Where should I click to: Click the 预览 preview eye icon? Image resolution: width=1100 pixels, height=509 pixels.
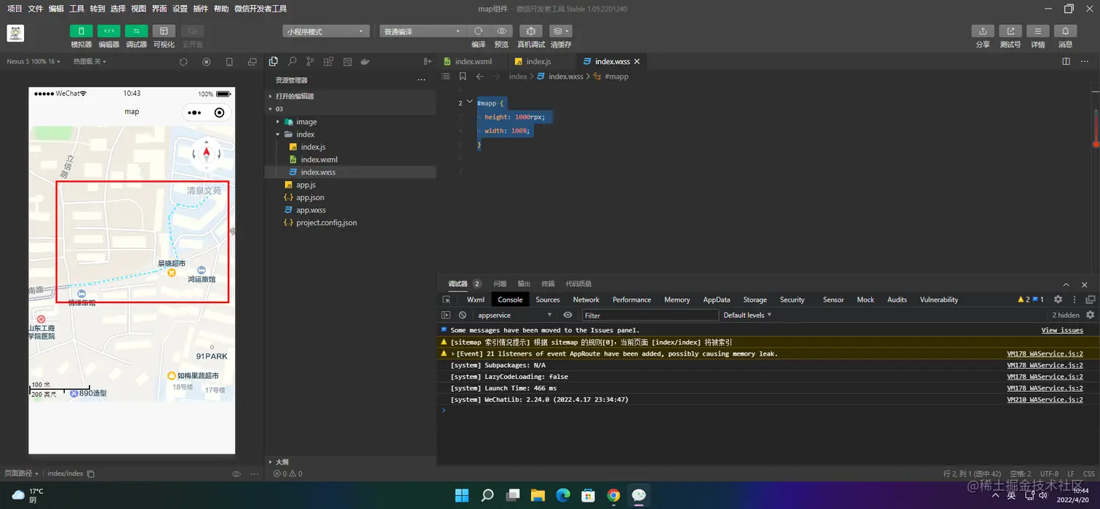(502, 31)
